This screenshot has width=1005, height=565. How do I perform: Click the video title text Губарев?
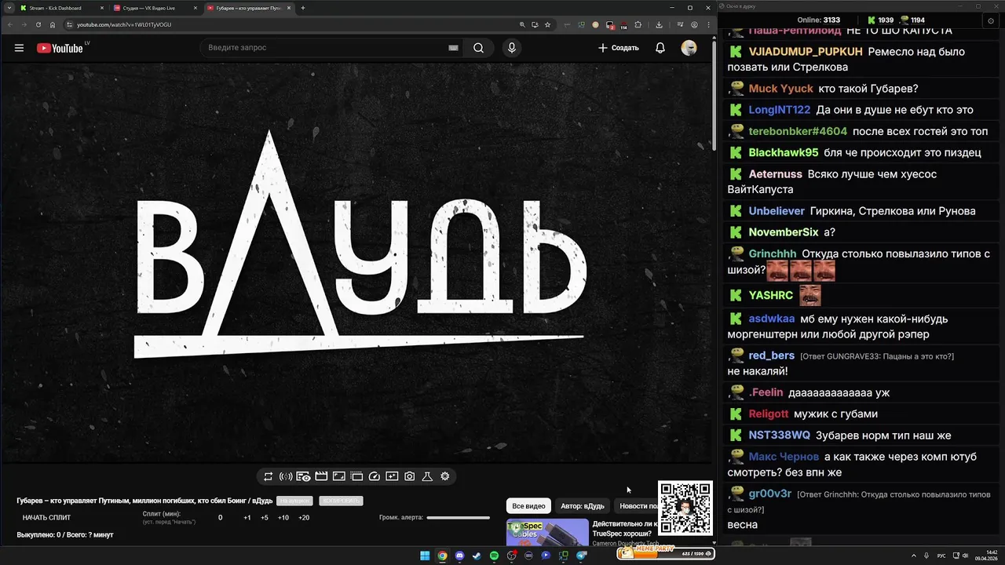click(144, 501)
